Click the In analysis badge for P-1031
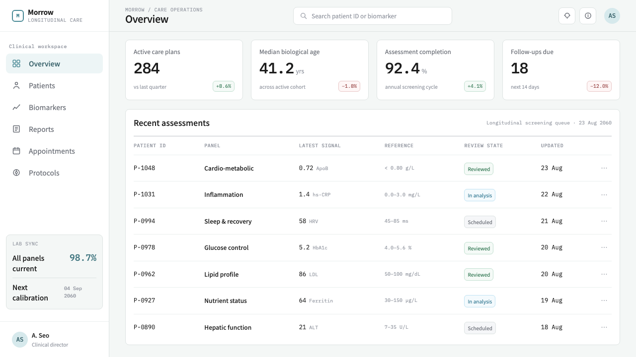Image resolution: width=636 pixels, height=357 pixels. (x=479, y=195)
